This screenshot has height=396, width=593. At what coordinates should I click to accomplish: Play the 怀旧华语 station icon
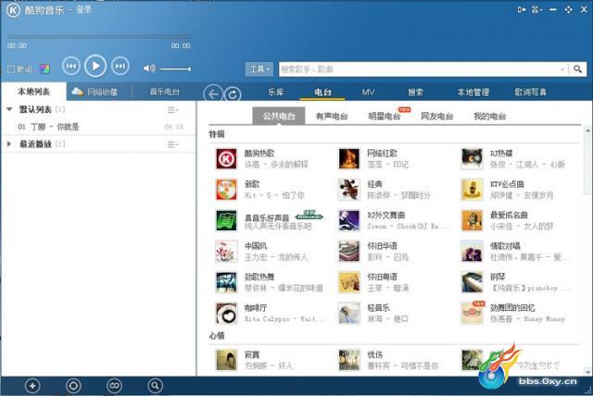349,252
